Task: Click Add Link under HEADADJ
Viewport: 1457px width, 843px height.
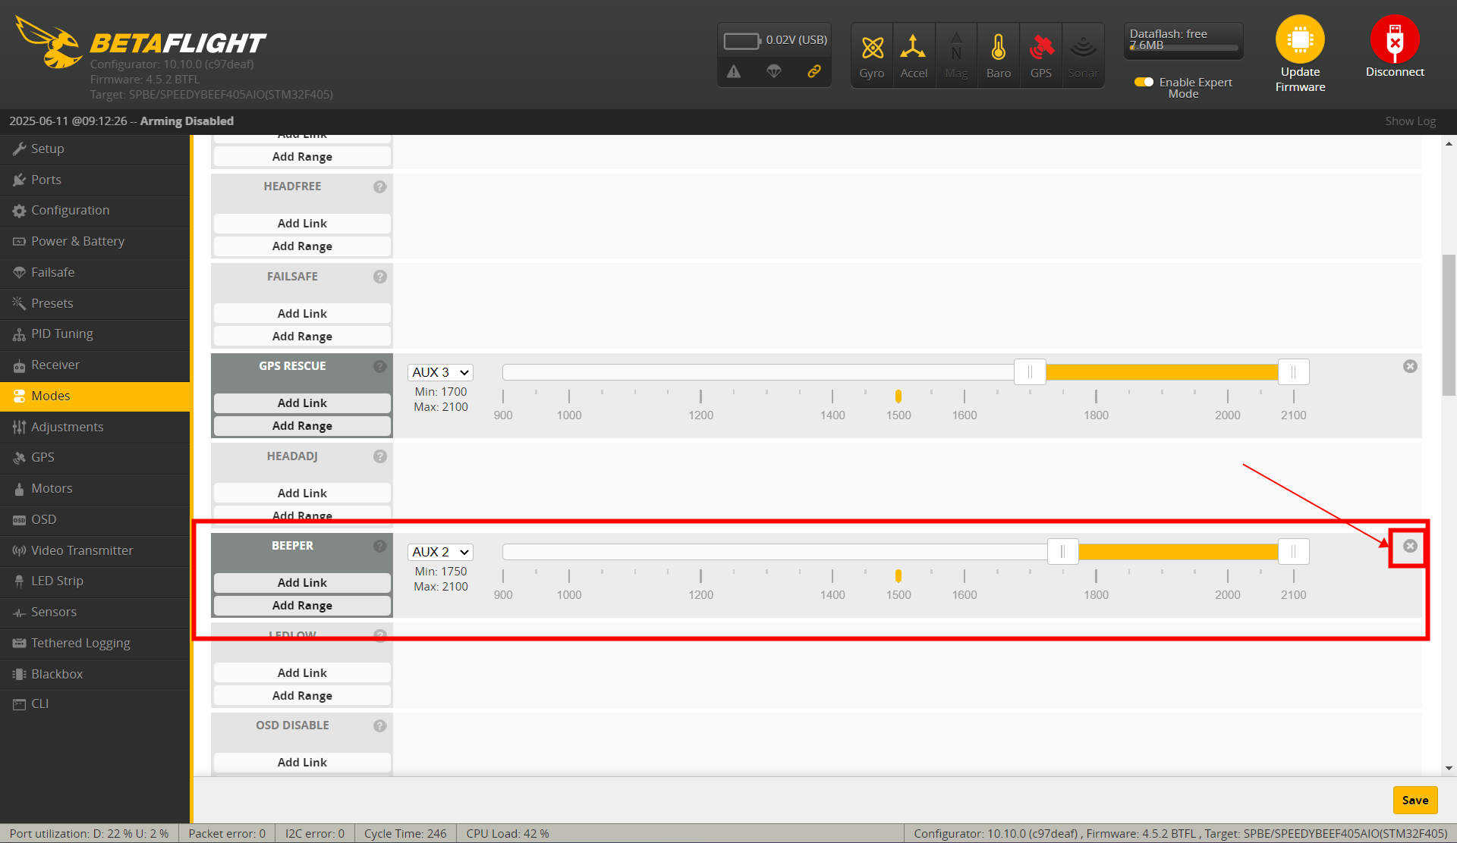Action: (x=302, y=494)
